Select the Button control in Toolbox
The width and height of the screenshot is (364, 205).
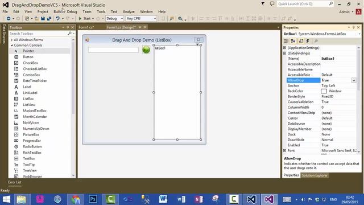click(x=28, y=57)
